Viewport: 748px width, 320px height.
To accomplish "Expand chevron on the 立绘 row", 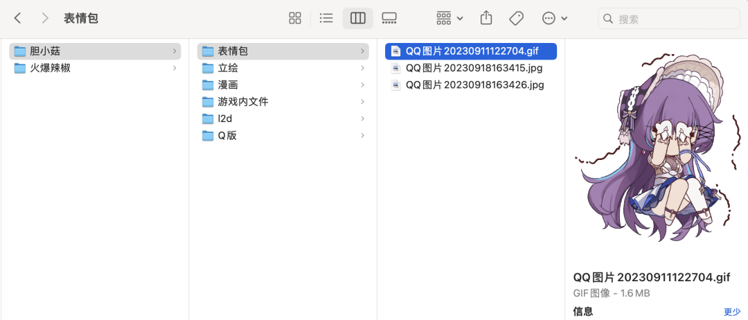I will tap(362, 68).
